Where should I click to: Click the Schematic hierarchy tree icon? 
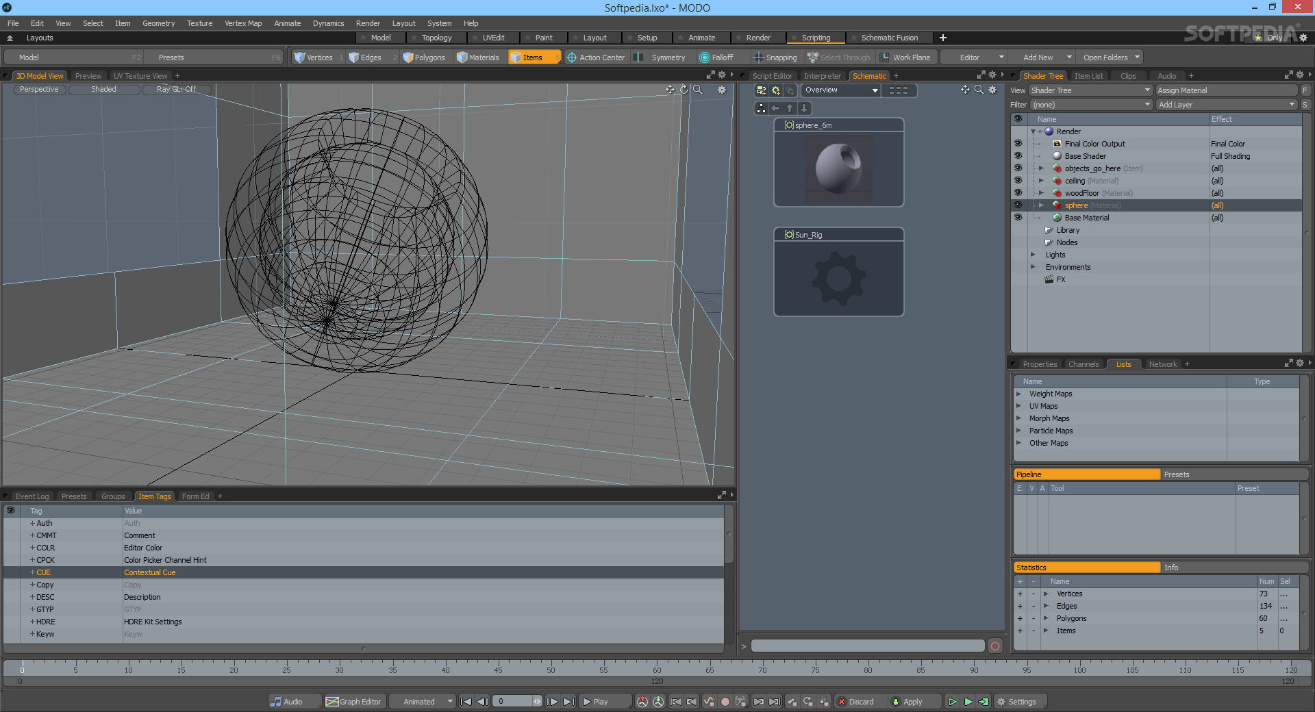coord(761,108)
